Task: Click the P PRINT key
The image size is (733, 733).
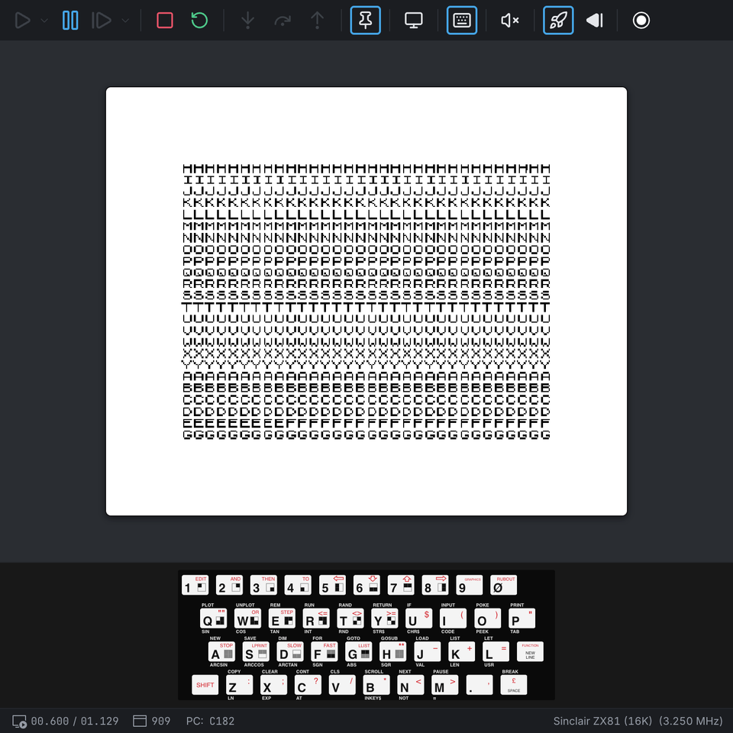Action: (x=521, y=618)
